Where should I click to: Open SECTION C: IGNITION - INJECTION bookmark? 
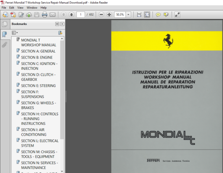coord(39,66)
